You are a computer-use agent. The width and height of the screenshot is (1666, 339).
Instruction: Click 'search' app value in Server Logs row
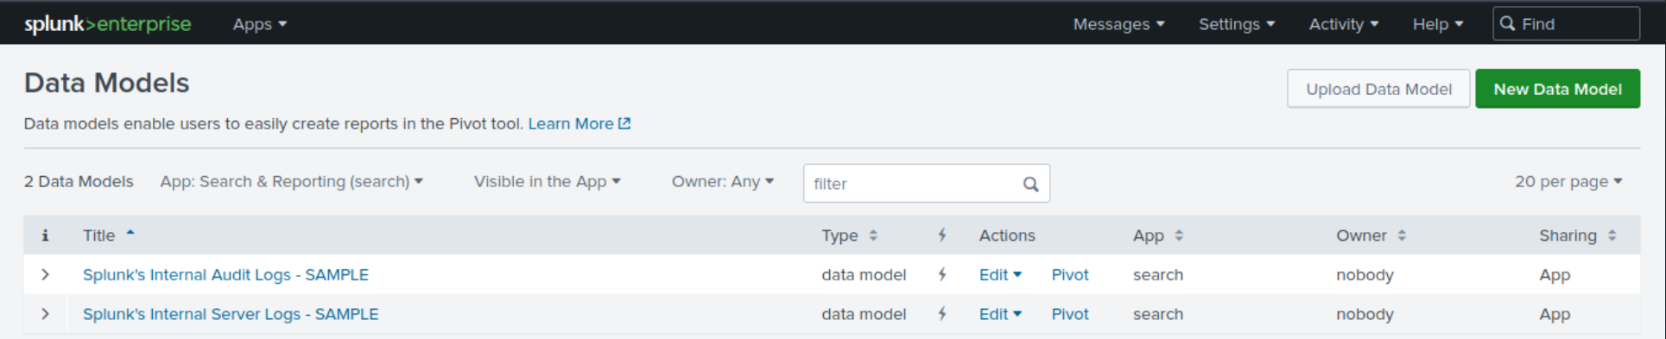coord(1158,314)
